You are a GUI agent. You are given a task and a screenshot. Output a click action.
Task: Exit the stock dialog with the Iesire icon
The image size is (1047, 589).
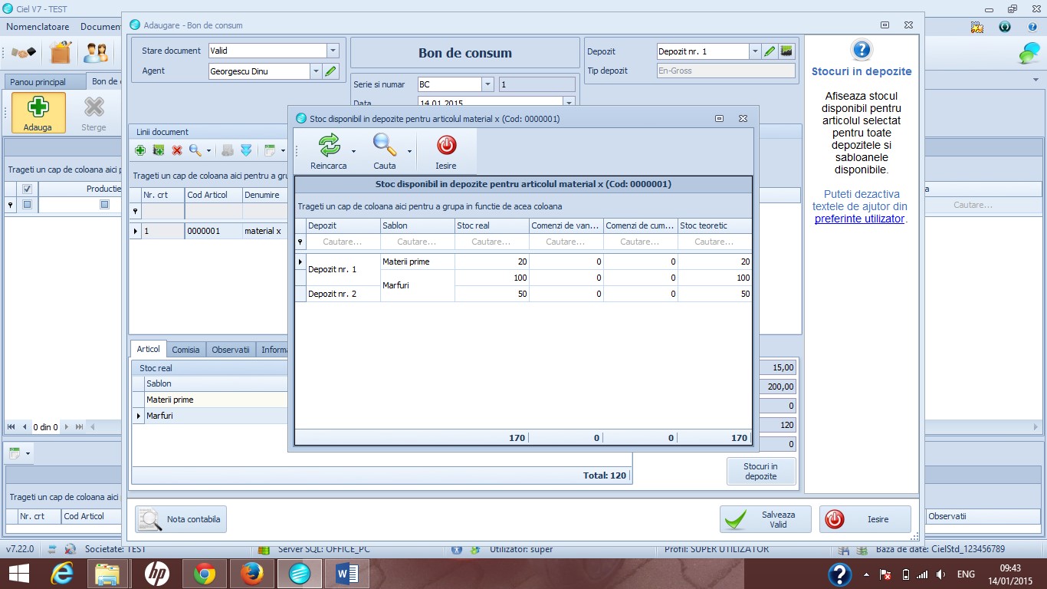(446, 144)
